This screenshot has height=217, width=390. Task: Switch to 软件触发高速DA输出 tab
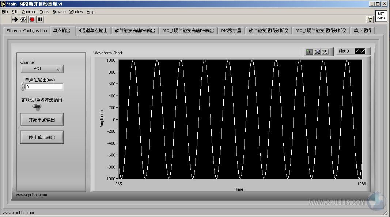135,31
